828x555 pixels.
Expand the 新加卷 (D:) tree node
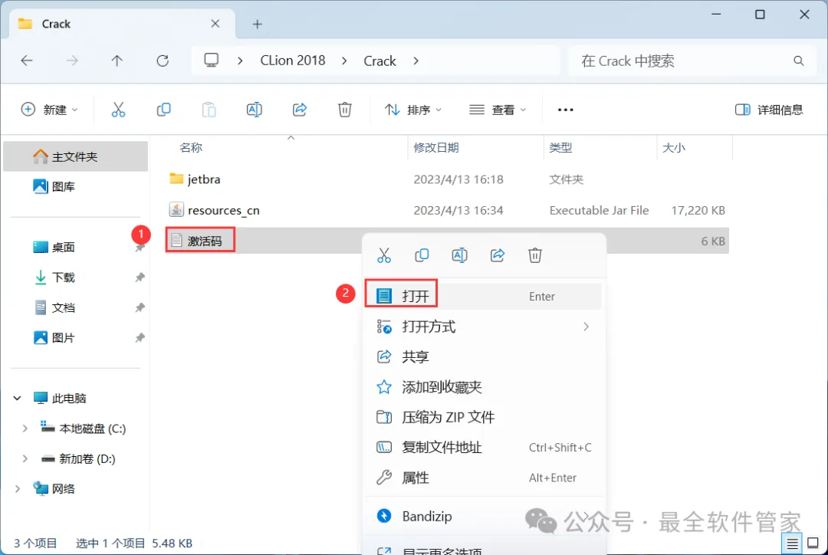click(25, 459)
